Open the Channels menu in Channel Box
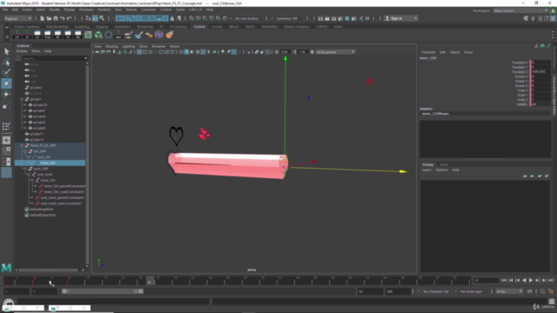 pyautogui.click(x=428, y=52)
